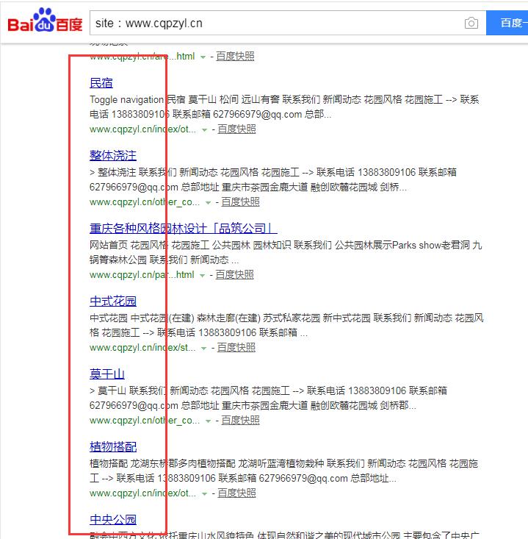This screenshot has width=528, height=539.
Task: Click snippet text starting 'Toggle navigation 民宿 莫干山'
Action: click(284, 107)
